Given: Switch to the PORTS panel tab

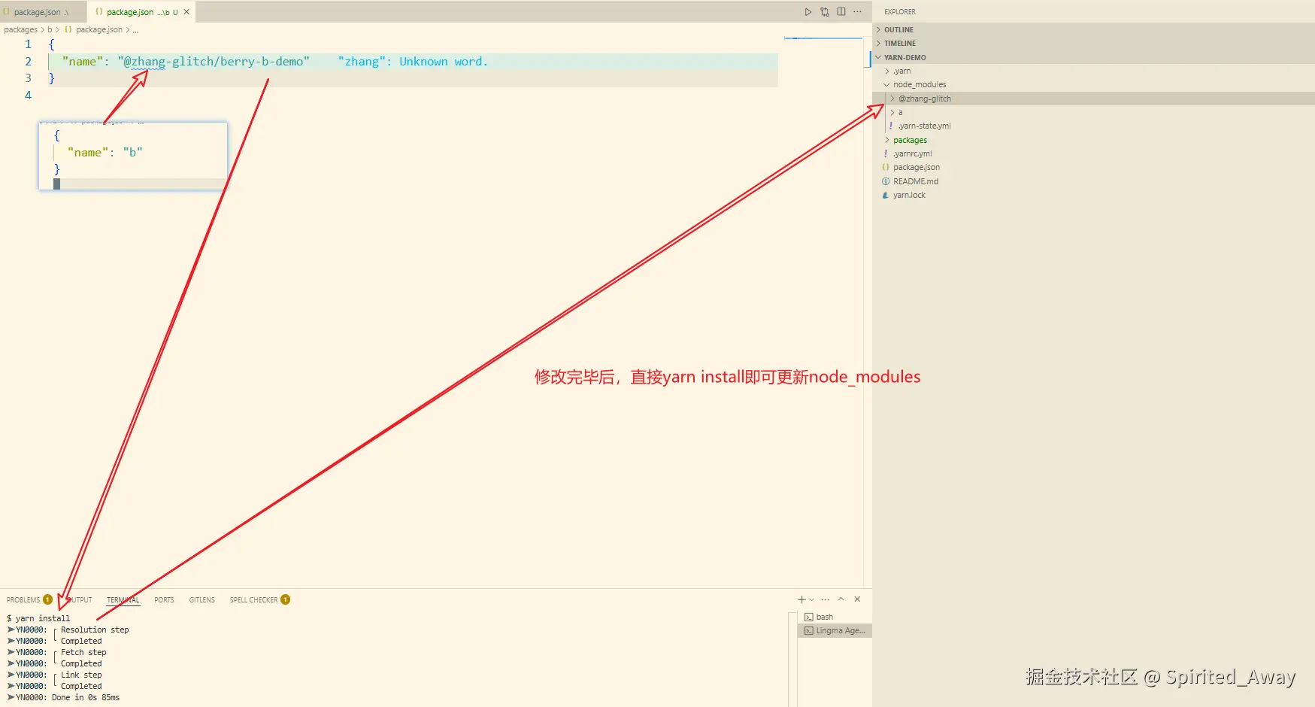Looking at the screenshot, I should [164, 600].
